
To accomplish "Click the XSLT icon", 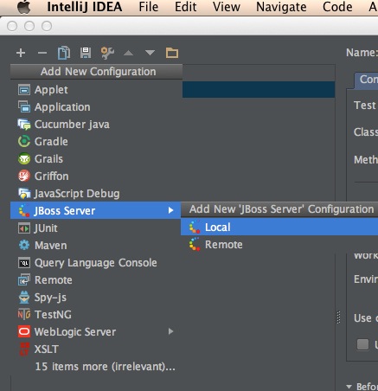I will [24, 349].
